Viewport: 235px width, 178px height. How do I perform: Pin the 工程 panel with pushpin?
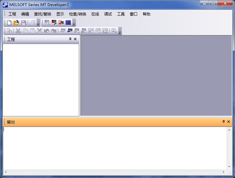click(x=70, y=39)
